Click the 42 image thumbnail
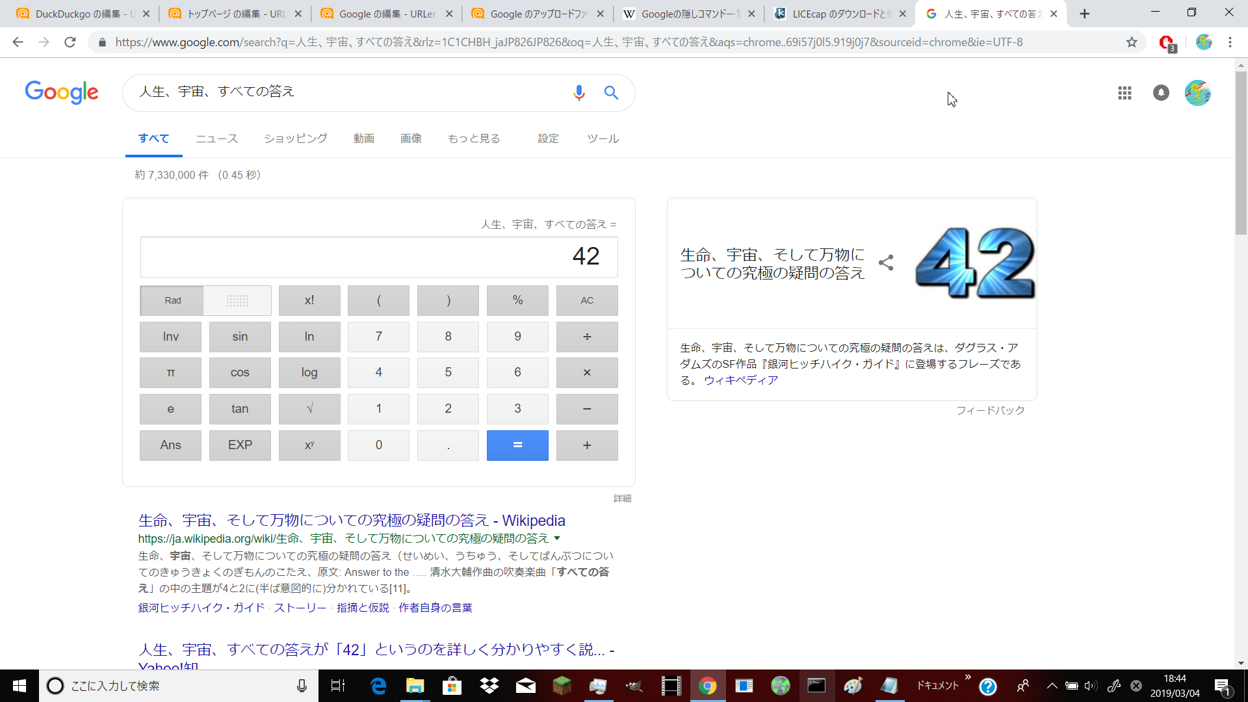 coord(974,263)
